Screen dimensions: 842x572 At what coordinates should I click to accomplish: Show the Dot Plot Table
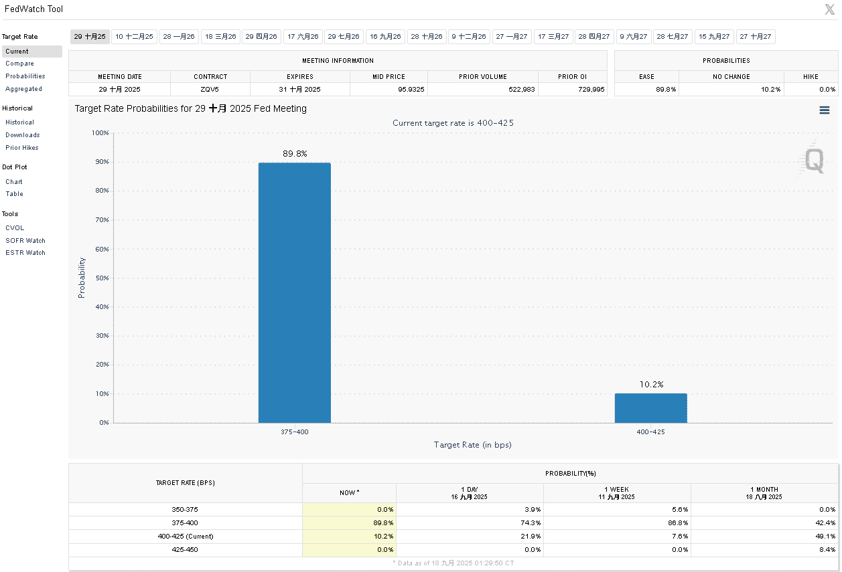coord(14,194)
